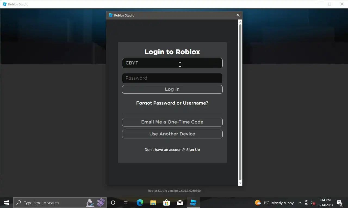Click the Login to Roblox heading
348x208 pixels.
172,52
